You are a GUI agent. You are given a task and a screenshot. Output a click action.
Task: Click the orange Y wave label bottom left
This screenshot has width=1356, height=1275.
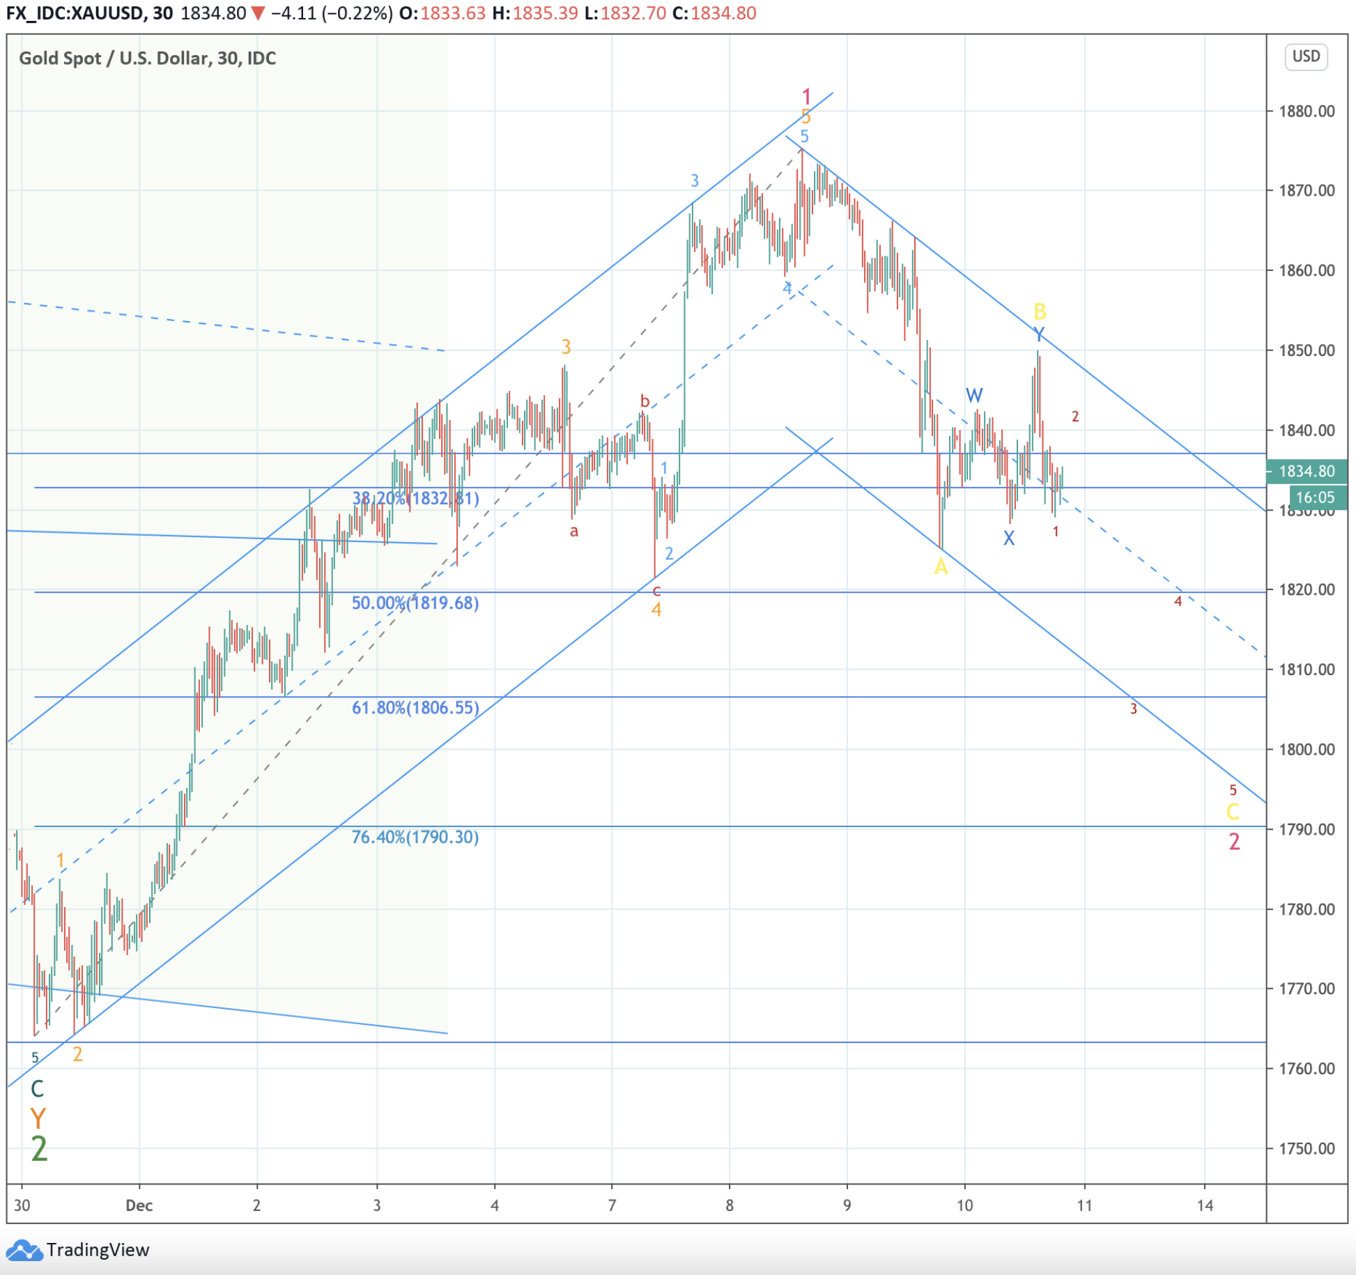(x=38, y=1118)
